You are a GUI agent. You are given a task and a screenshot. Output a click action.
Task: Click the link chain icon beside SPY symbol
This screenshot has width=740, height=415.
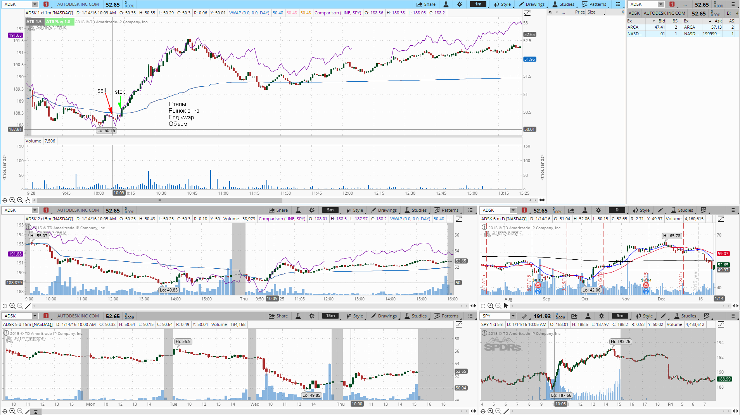524,316
